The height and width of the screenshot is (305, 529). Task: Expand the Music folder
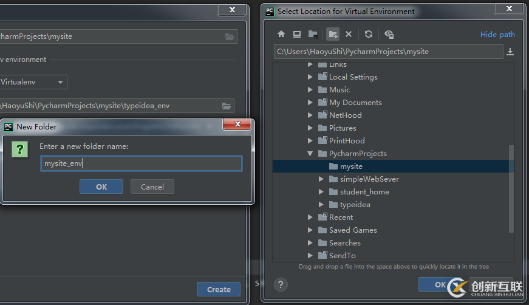click(310, 90)
